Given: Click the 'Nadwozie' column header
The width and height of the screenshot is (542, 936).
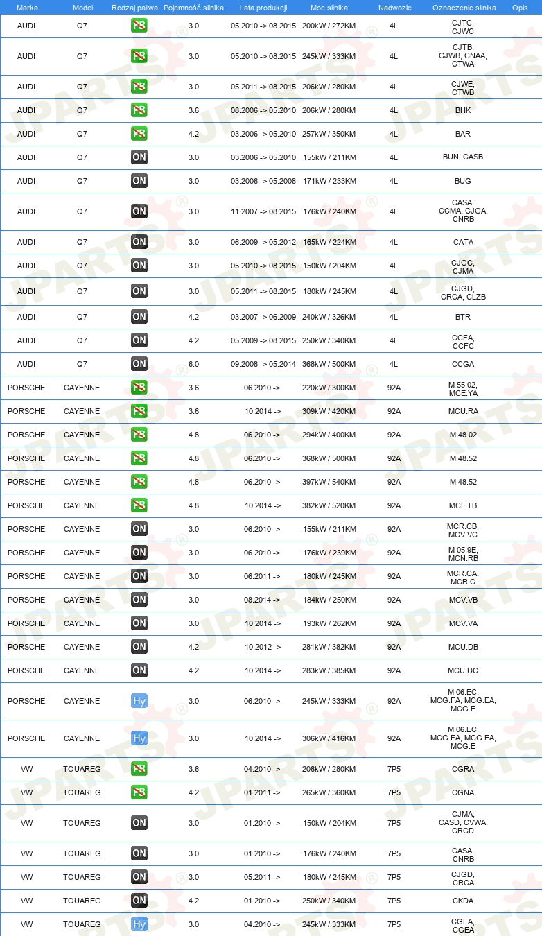Looking at the screenshot, I should coord(394,7).
